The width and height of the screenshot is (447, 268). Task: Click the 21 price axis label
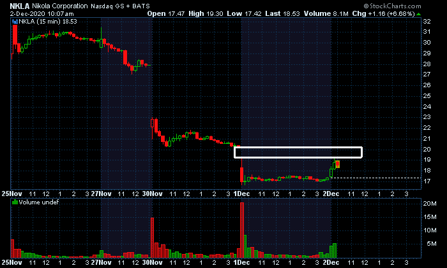tap(427, 139)
